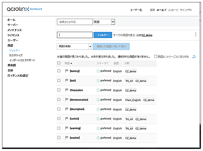The image size is (203, 151).
Task: Click the refresh icon next to results summary
Action: [x=194, y=57]
